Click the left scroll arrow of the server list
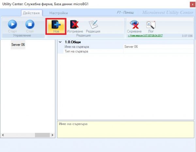Viewport: 196px width, 152px height. [x=3, y=135]
